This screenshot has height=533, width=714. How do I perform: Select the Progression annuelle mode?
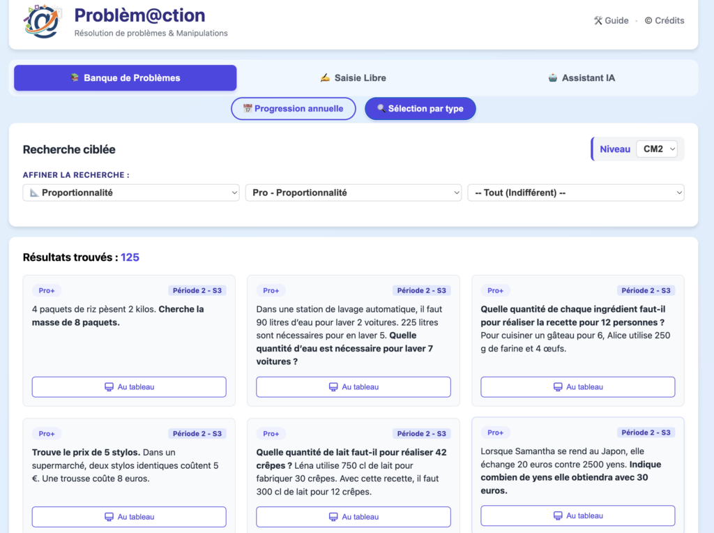294,109
